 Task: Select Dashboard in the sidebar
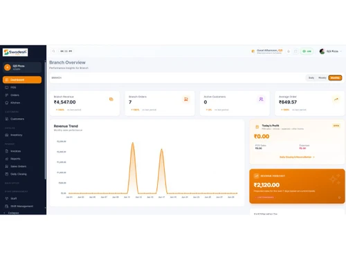tap(22, 79)
